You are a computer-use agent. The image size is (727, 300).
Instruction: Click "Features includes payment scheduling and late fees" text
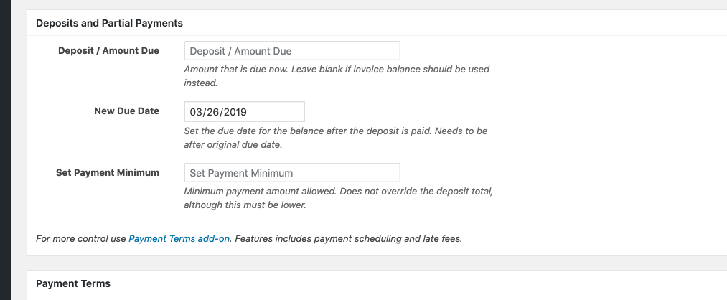(348, 238)
